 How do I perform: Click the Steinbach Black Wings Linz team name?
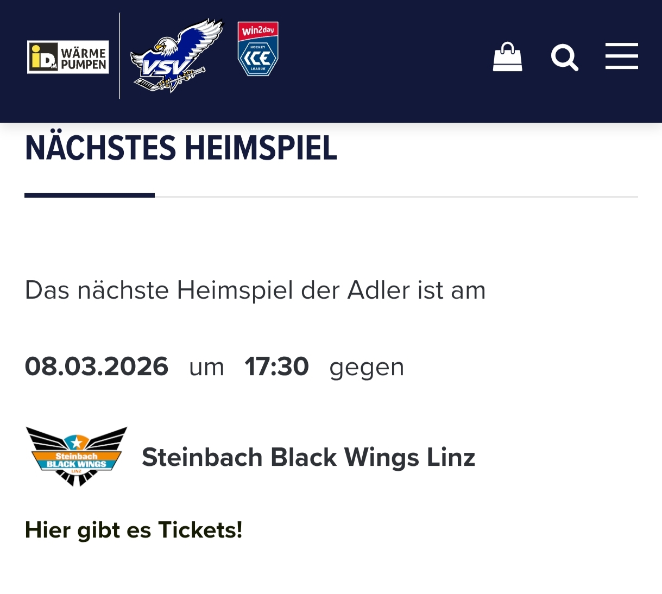coord(308,457)
